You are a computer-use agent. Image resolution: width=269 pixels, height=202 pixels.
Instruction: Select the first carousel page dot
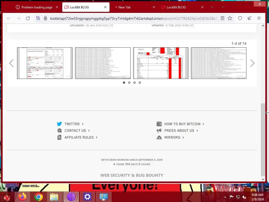click(124, 83)
